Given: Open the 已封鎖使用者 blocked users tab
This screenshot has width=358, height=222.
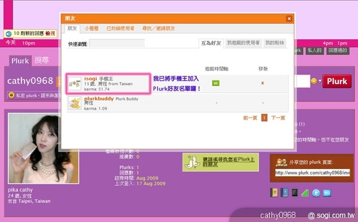Looking at the screenshot, I should point(121,28).
